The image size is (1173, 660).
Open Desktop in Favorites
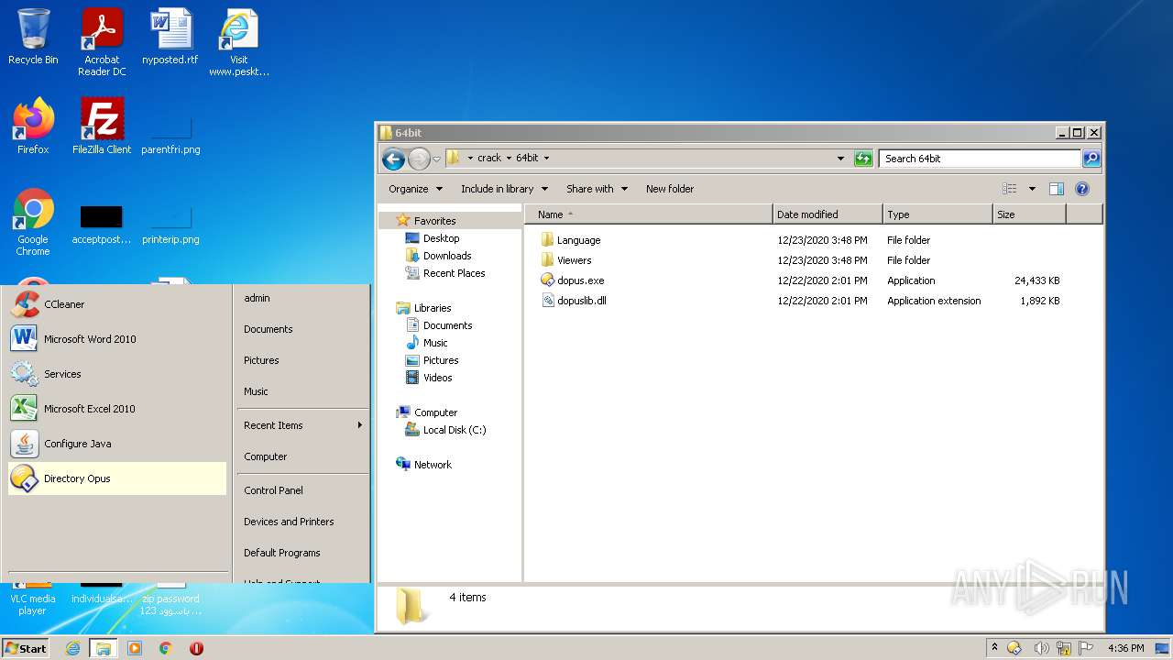click(433, 238)
